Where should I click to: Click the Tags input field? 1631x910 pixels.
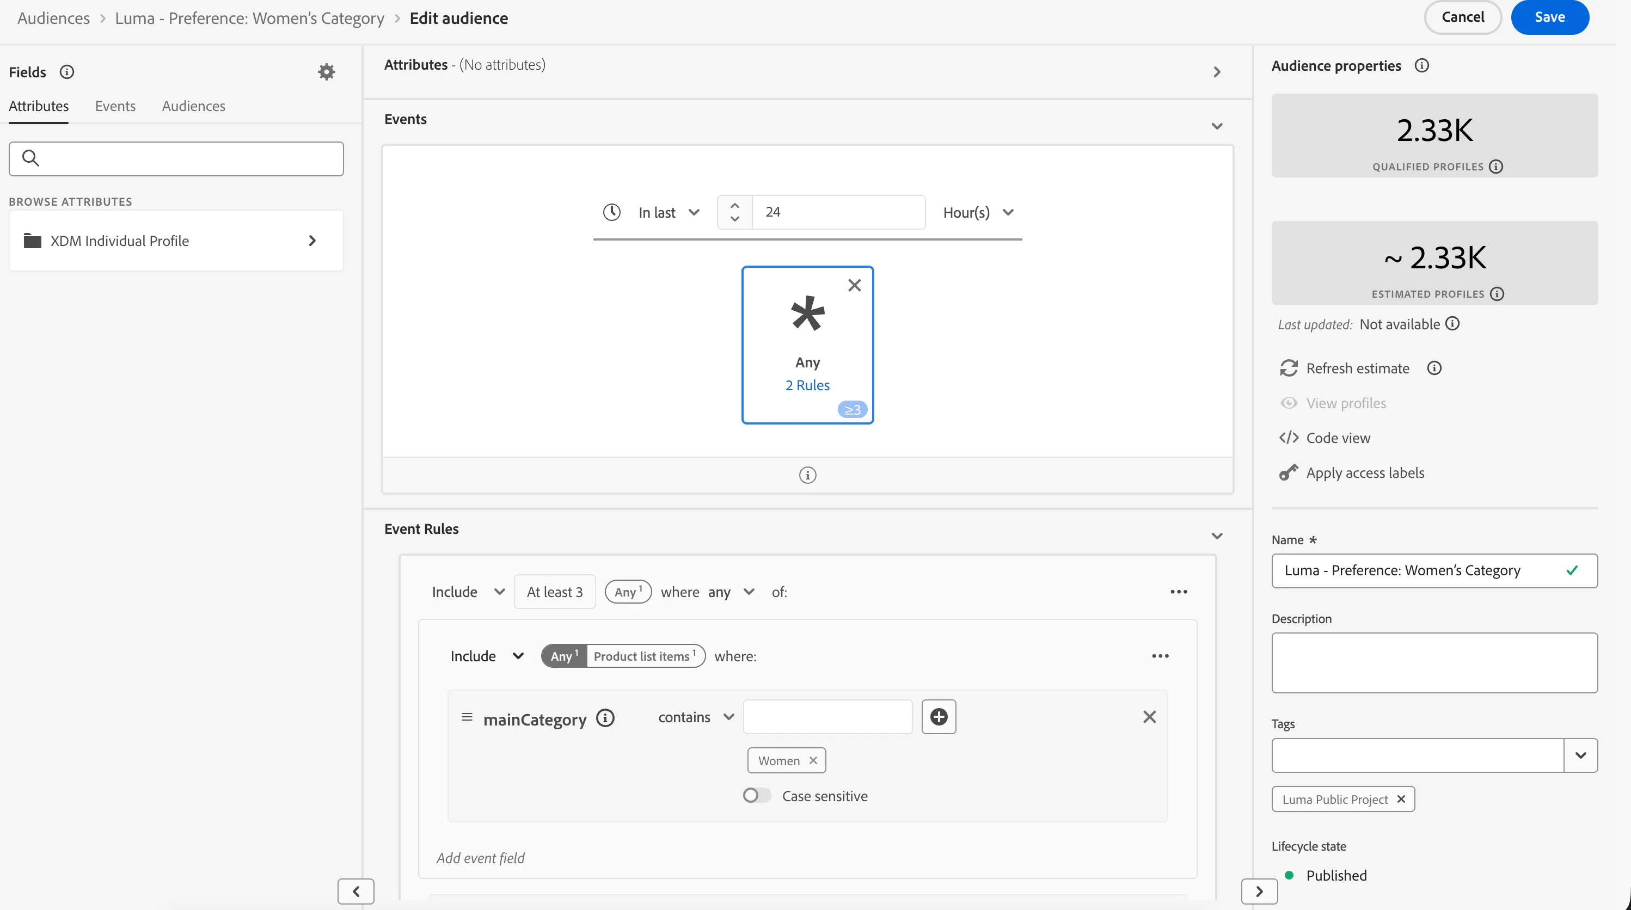tap(1418, 755)
